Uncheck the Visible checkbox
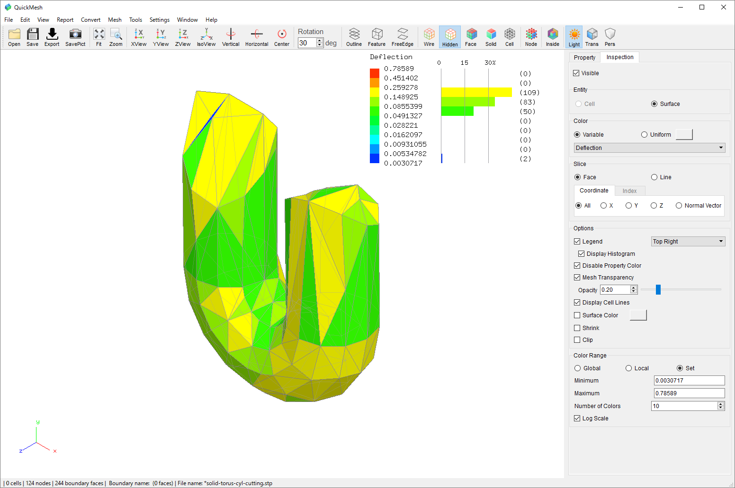The image size is (735, 488). 576,73
